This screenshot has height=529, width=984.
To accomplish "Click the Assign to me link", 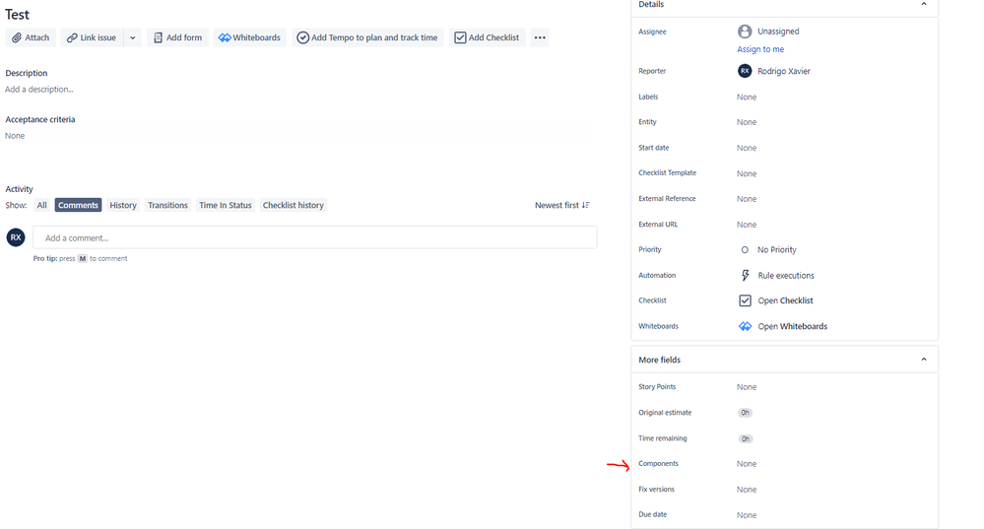I will tap(760, 49).
